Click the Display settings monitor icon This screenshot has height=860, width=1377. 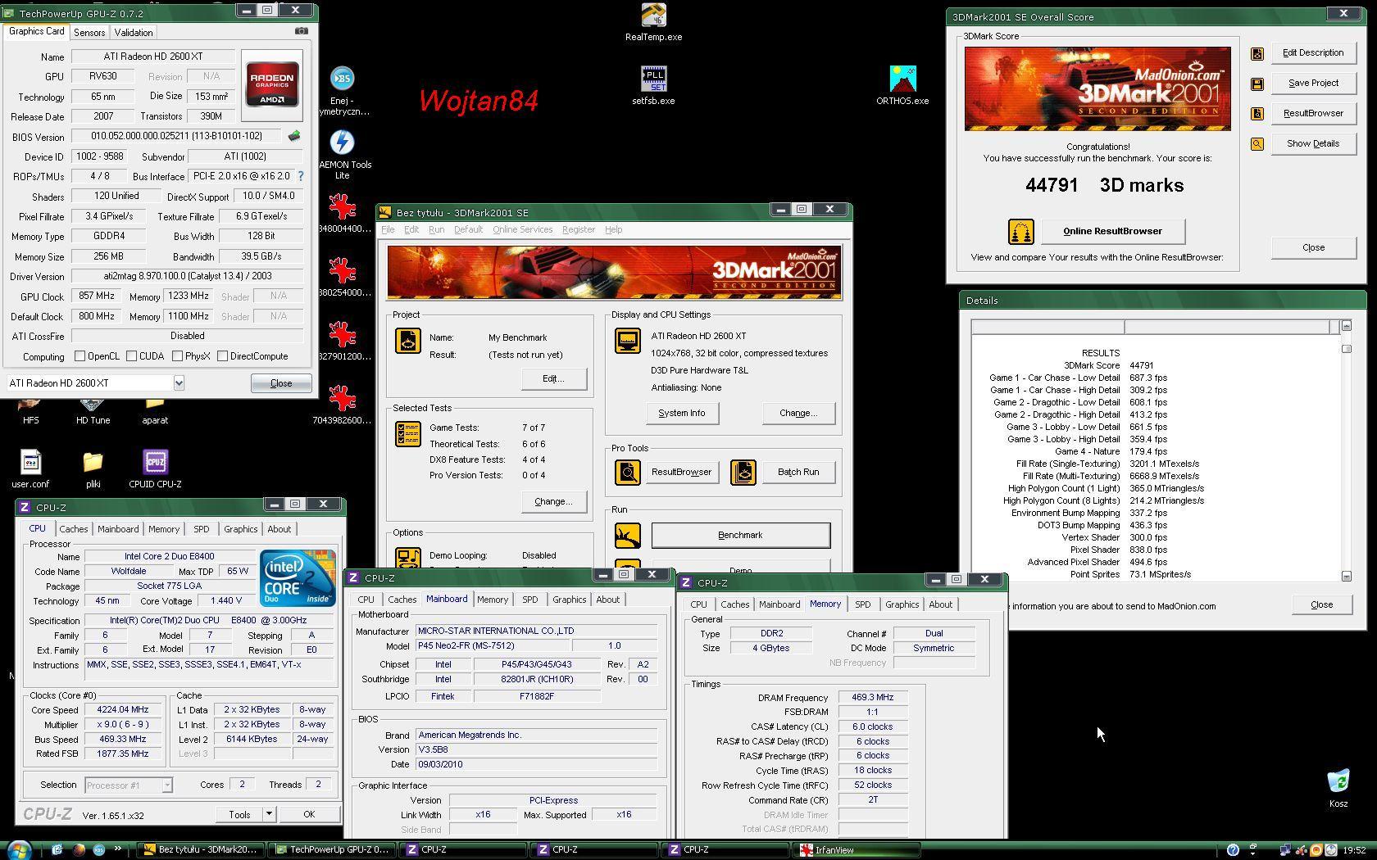(628, 341)
